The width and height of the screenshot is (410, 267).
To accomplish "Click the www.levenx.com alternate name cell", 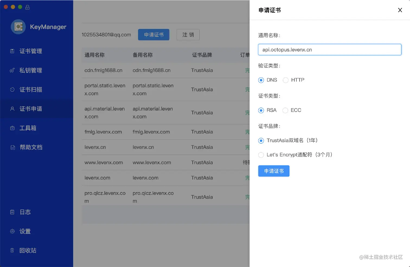I will coord(152,162).
